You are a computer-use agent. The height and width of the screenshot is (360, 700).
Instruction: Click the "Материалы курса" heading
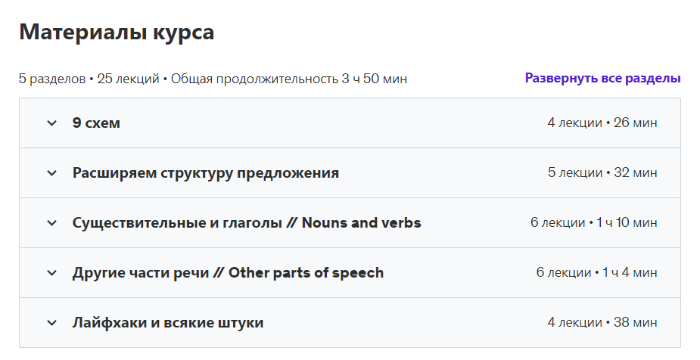coord(117,33)
